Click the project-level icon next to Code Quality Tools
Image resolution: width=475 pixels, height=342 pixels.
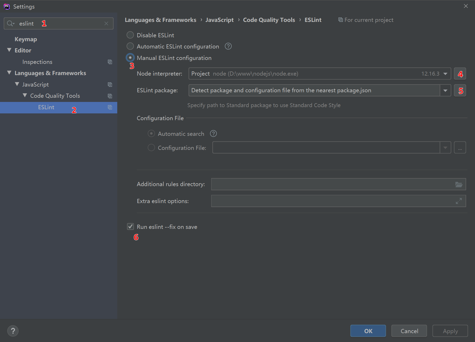pos(110,96)
